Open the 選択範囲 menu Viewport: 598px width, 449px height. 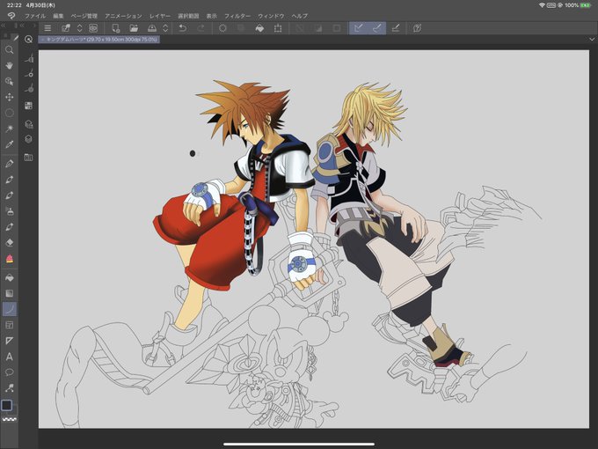point(188,16)
